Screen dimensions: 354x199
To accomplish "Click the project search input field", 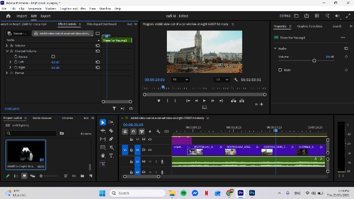I will click(30, 133).
